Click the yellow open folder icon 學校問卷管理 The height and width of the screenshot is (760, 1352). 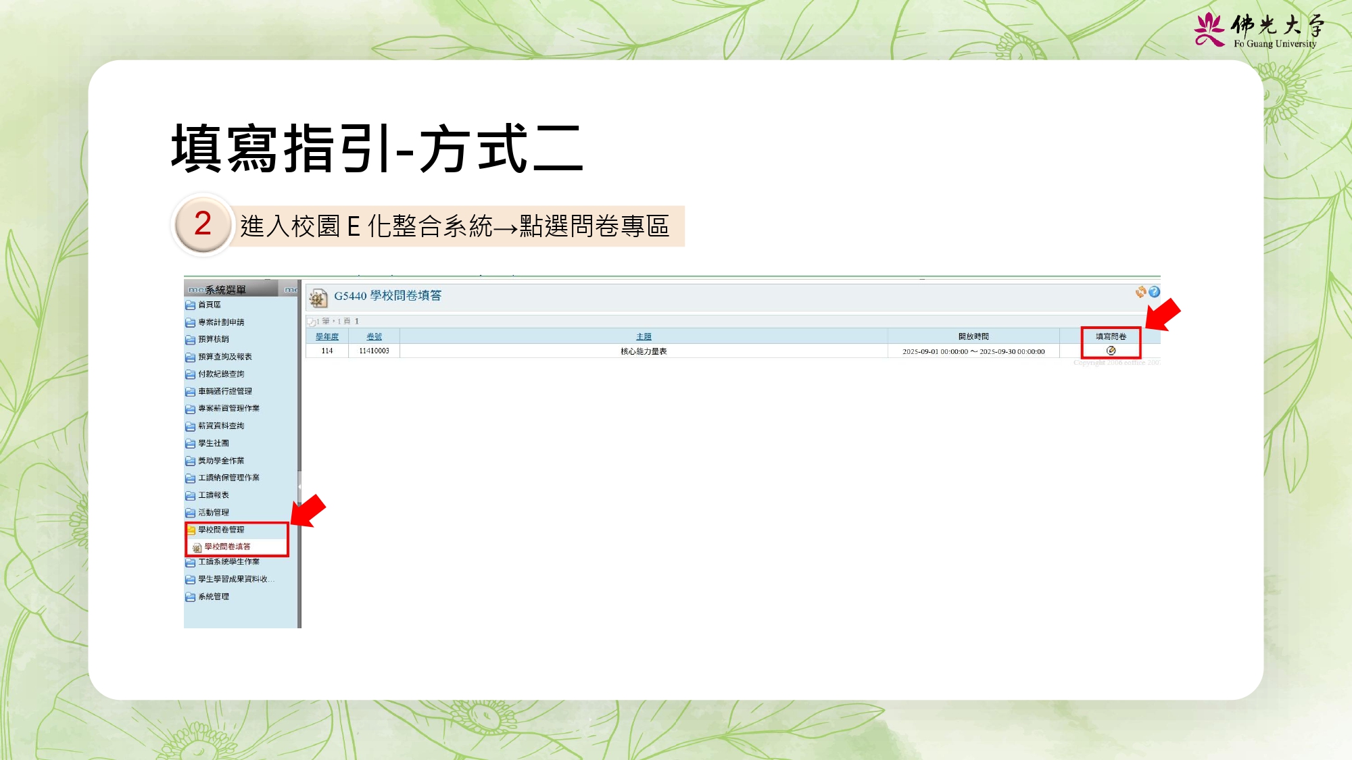(191, 530)
